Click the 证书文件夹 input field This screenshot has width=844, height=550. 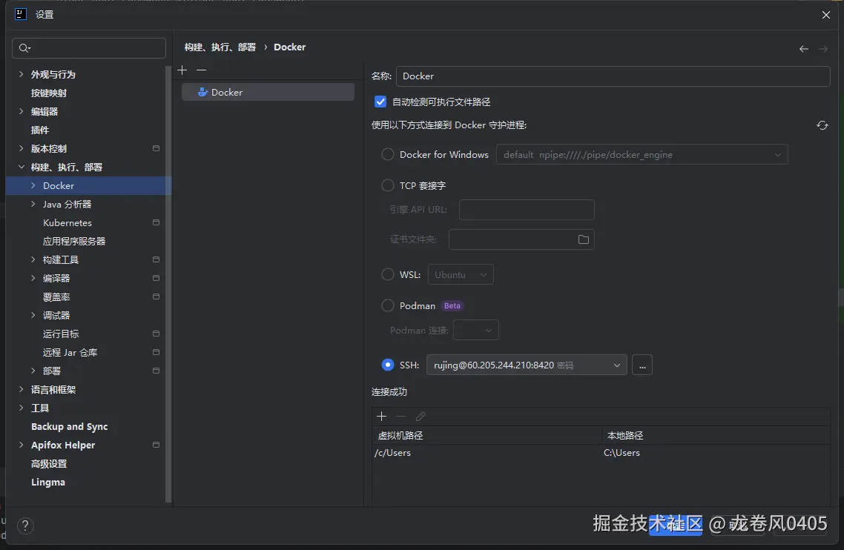coord(521,239)
